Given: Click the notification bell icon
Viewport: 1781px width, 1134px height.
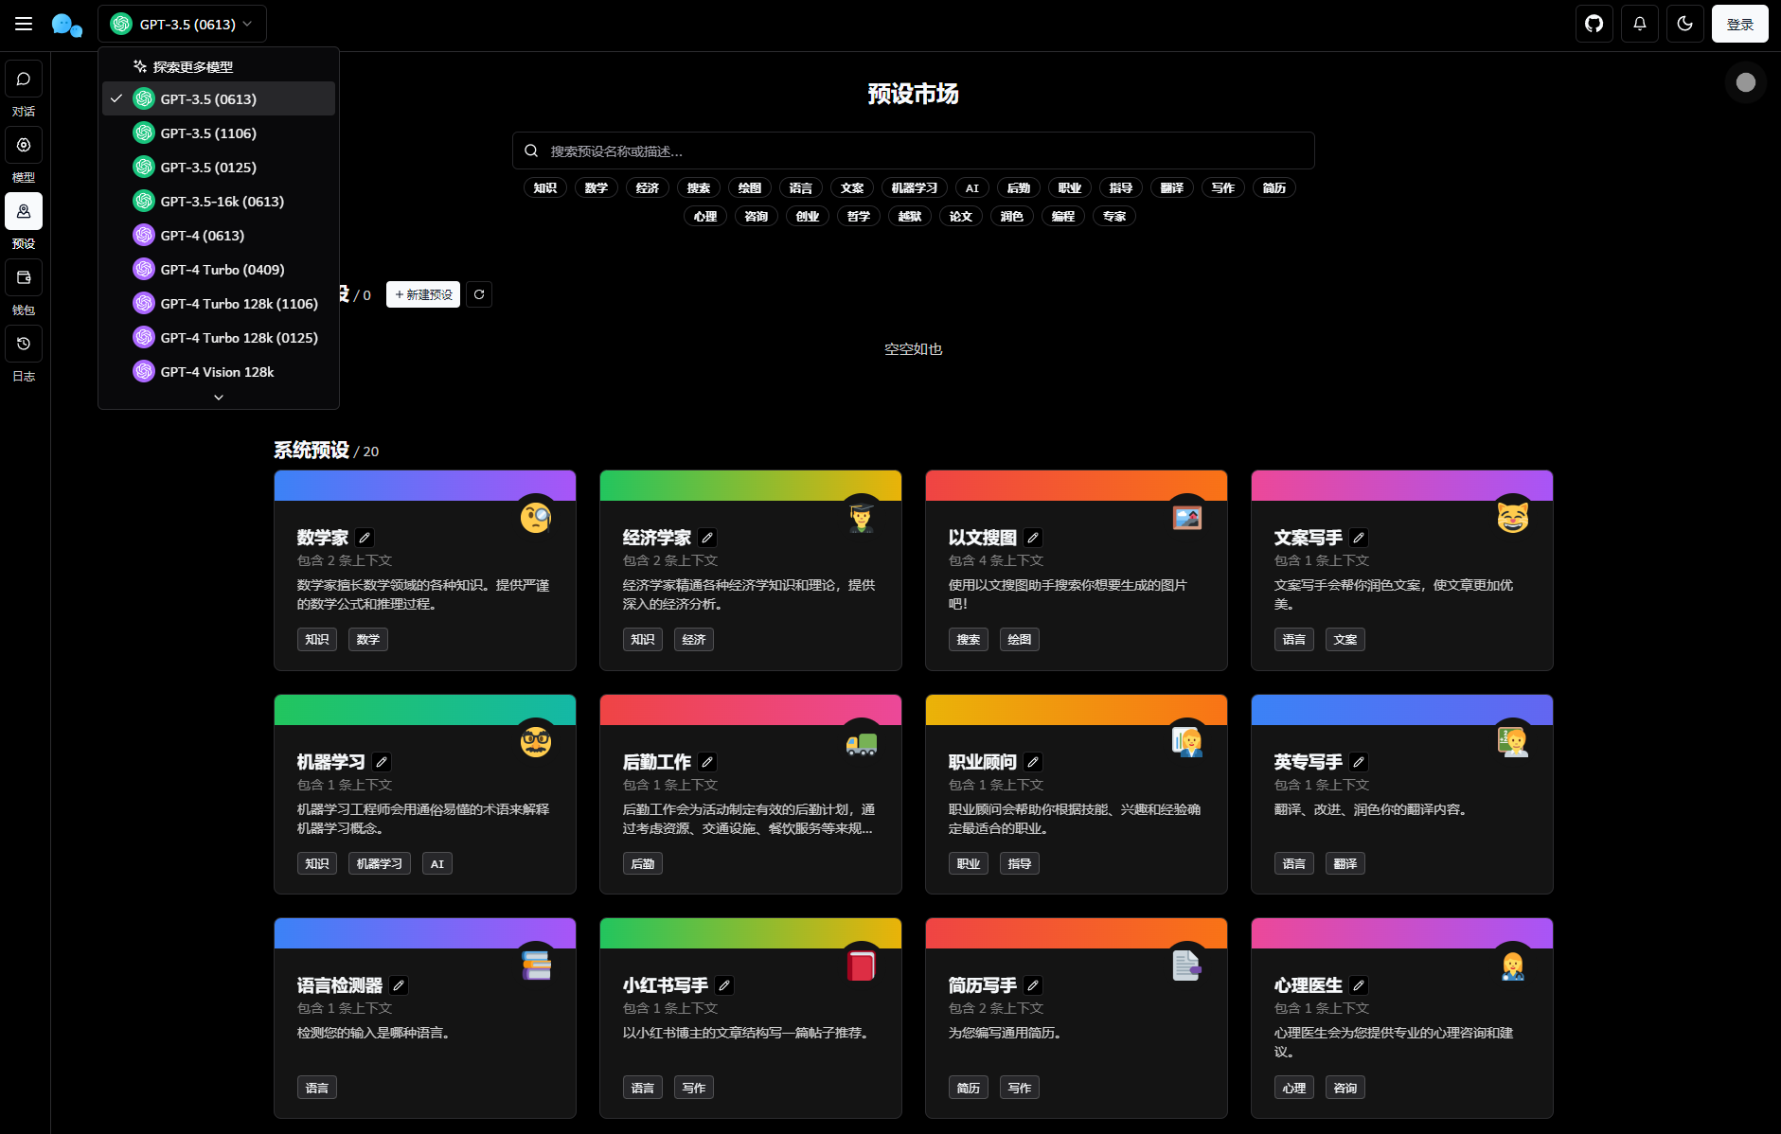Looking at the screenshot, I should [1639, 23].
